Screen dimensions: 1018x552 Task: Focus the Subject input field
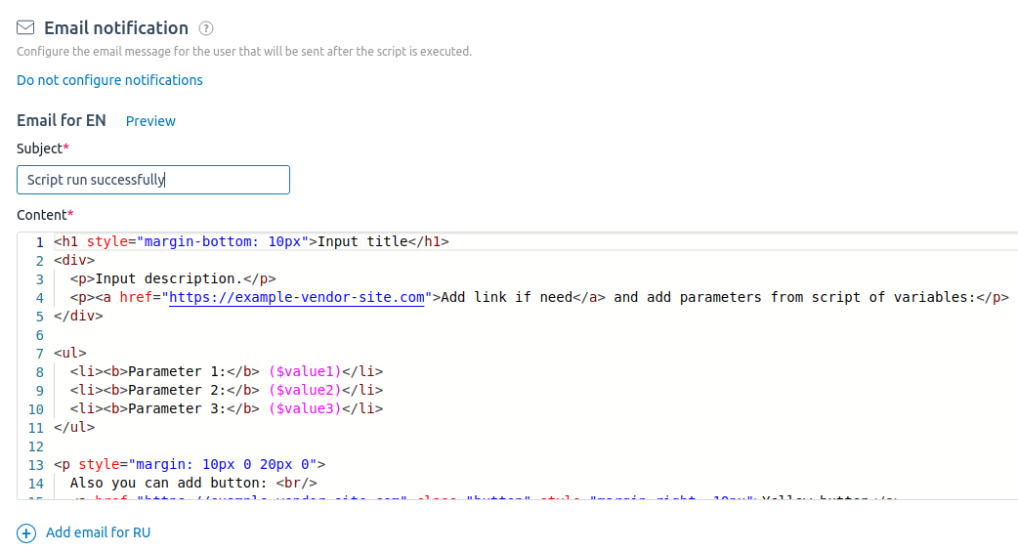[x=153, y=180]
